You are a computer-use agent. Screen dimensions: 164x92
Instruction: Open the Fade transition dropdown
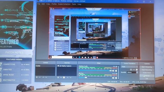[129, 67]
